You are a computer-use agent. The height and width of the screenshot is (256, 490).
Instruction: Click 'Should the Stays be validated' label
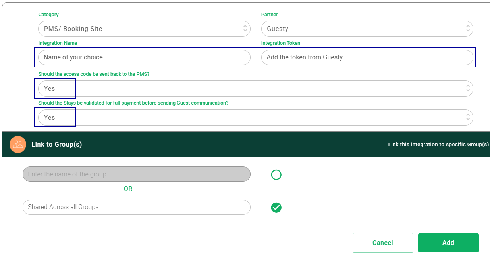point(133,103)
